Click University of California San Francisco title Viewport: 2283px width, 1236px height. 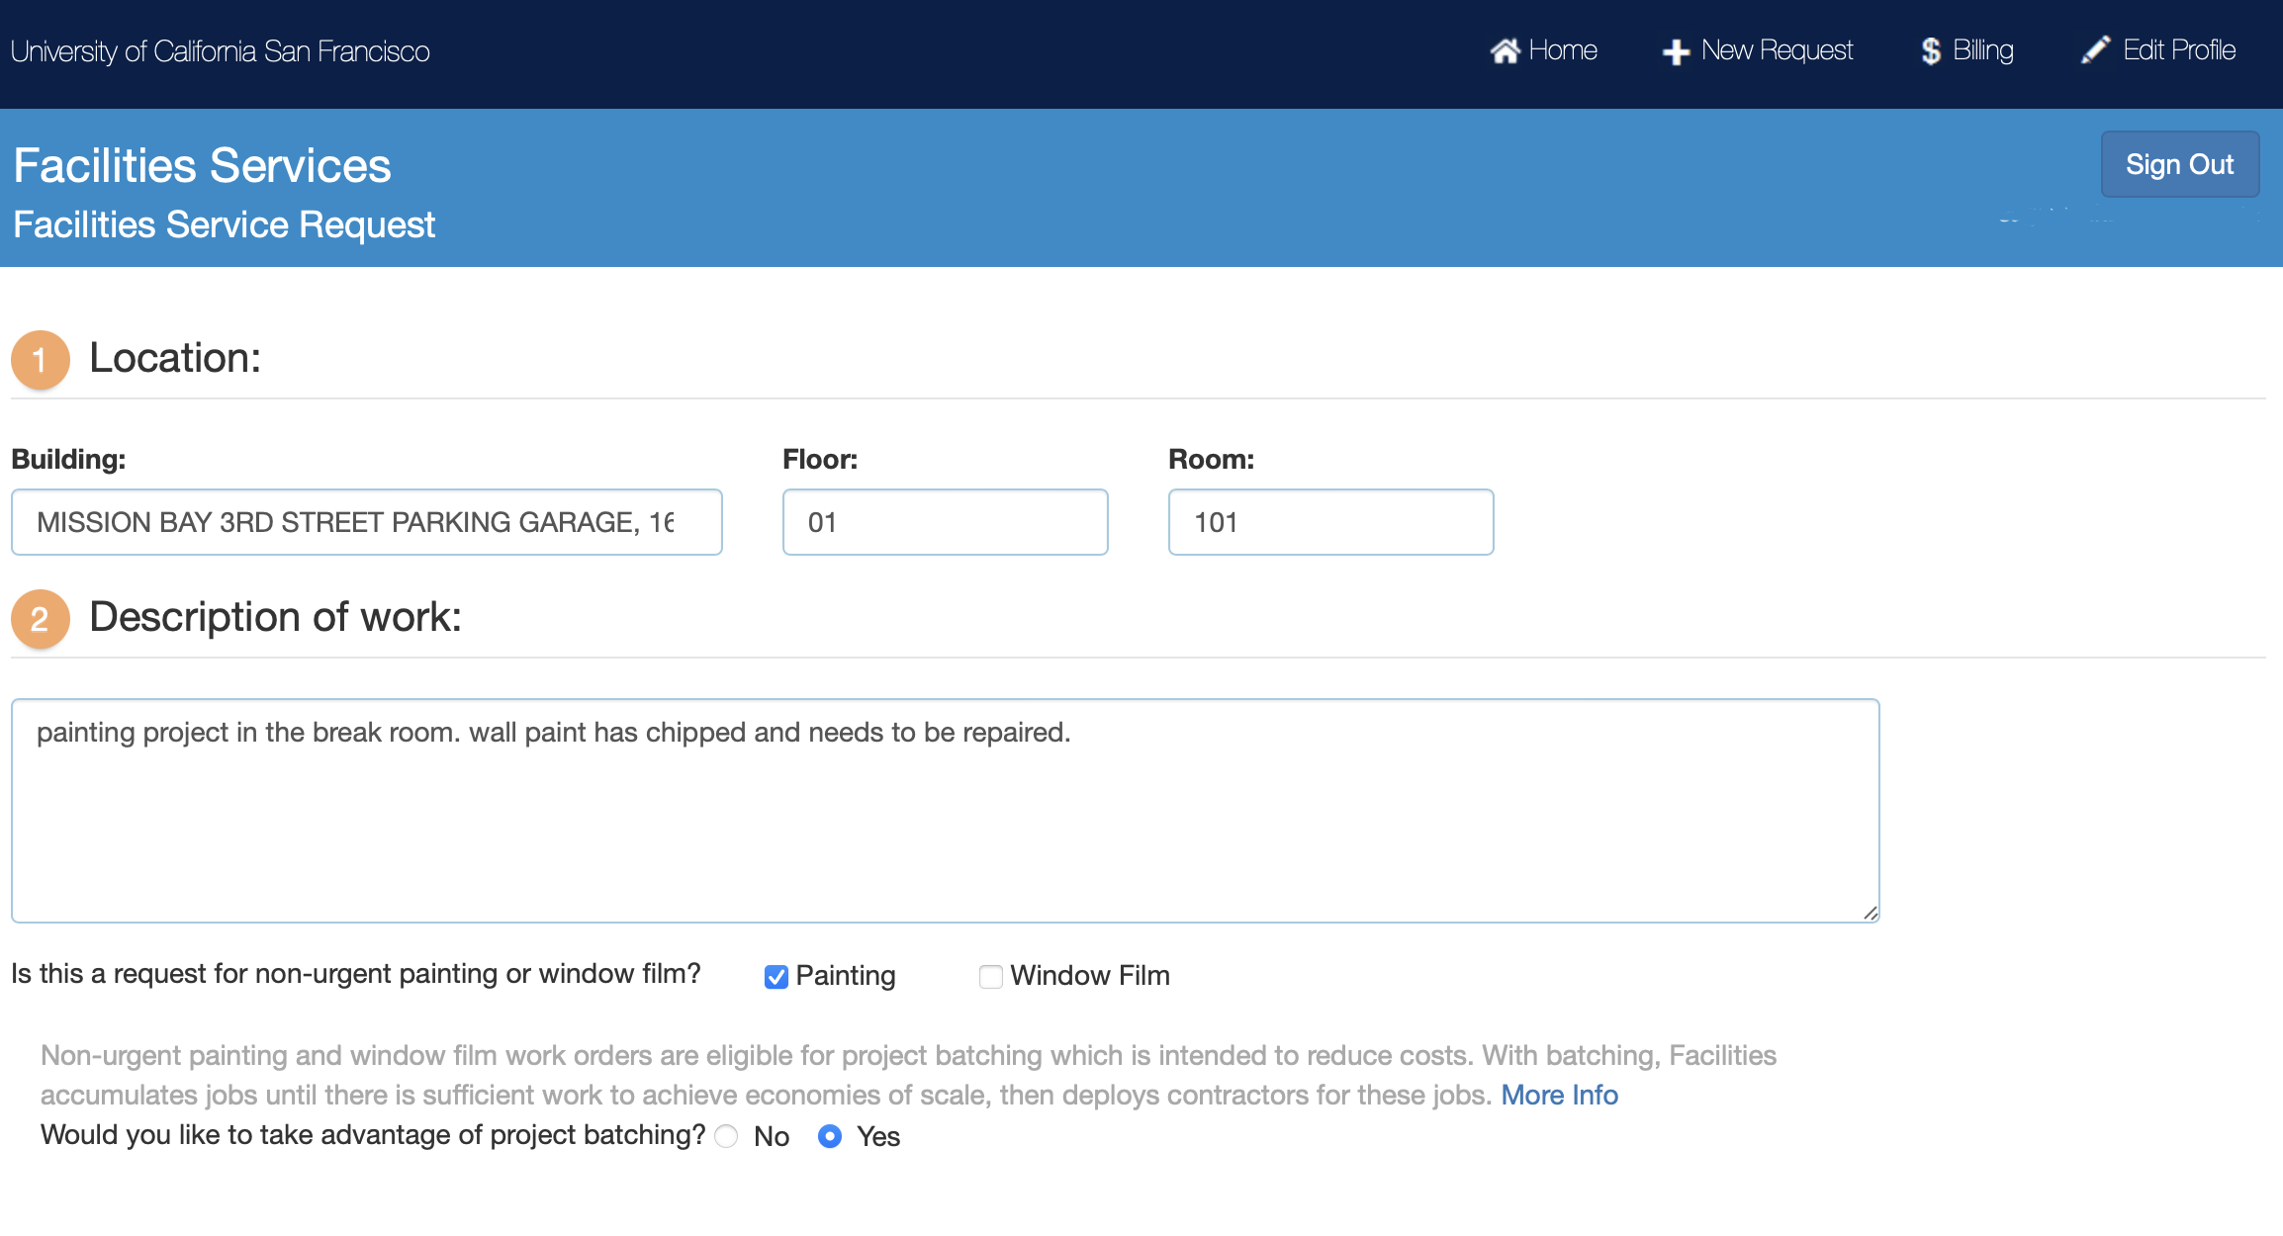pyautogui.click(x=220, y=51)
